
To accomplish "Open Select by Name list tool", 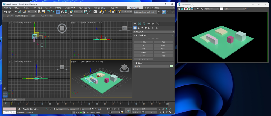I will tap(44, 12).
